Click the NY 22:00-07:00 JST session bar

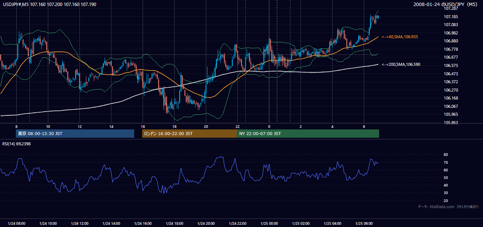(x=308, y=134)
